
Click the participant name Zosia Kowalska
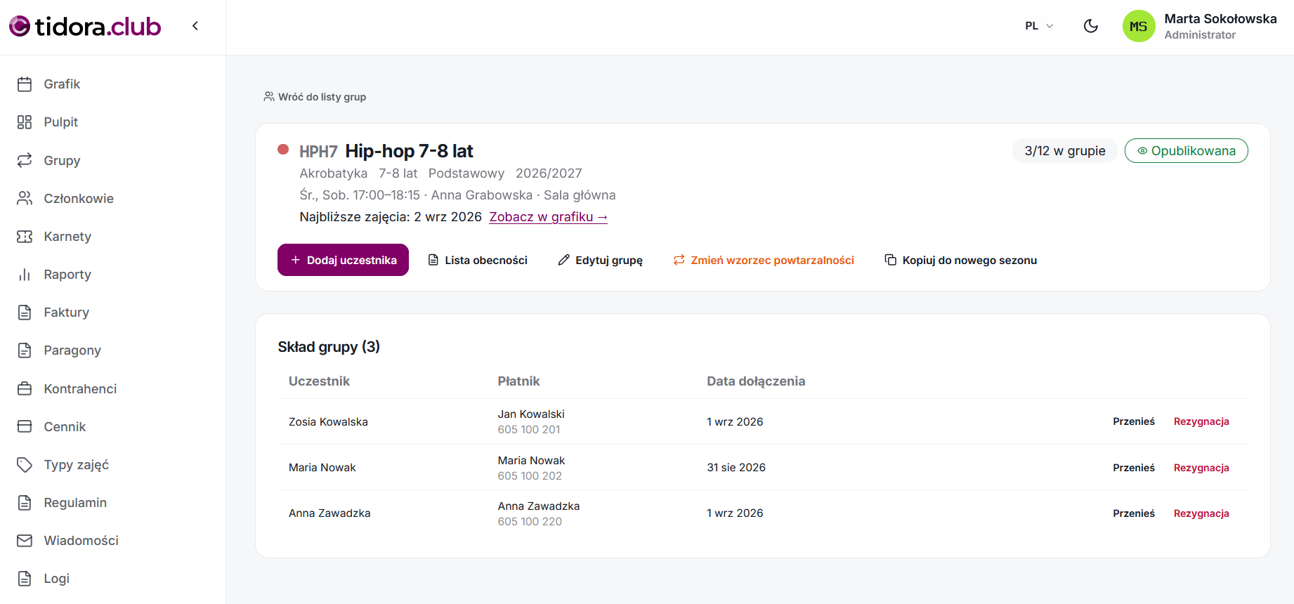click(328, 422)
